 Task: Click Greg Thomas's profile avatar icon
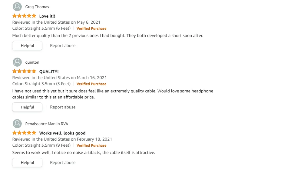click(17, 7)
